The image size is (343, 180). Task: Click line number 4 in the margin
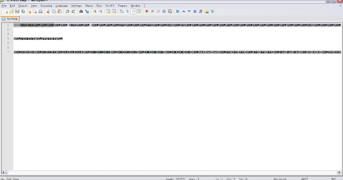click(x=8, y=39)
